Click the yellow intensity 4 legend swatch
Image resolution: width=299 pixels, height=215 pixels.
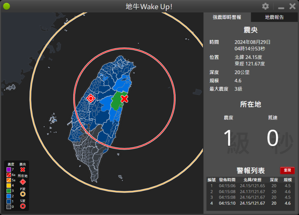(9, 186)
